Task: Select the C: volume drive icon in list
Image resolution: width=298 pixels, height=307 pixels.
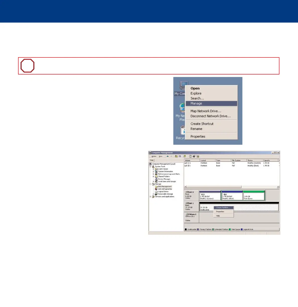Action: 186,163
